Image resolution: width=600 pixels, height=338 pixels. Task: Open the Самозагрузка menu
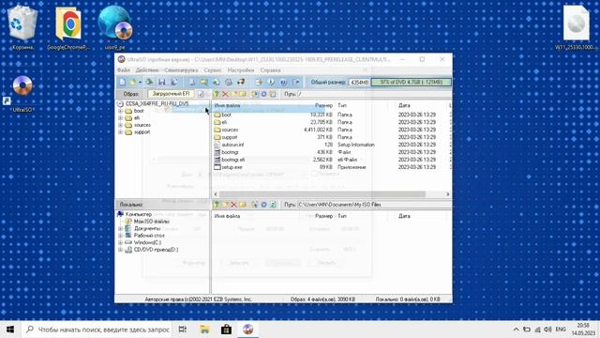point(181,70)
